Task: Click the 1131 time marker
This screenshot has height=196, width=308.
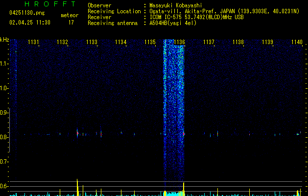Action: [33, 42]
